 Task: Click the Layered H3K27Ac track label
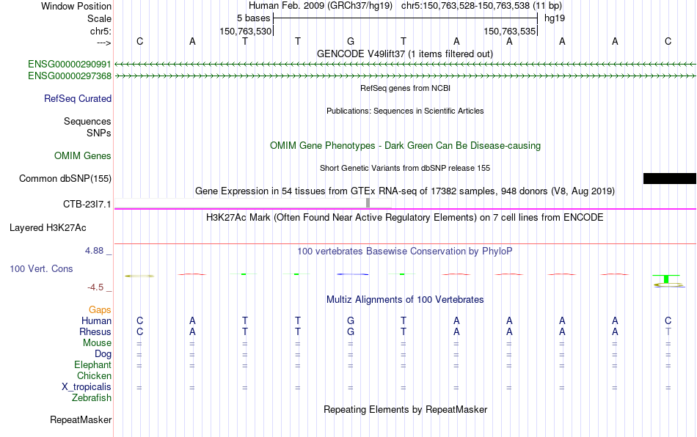pyautogui.click(x=48, y=228)
